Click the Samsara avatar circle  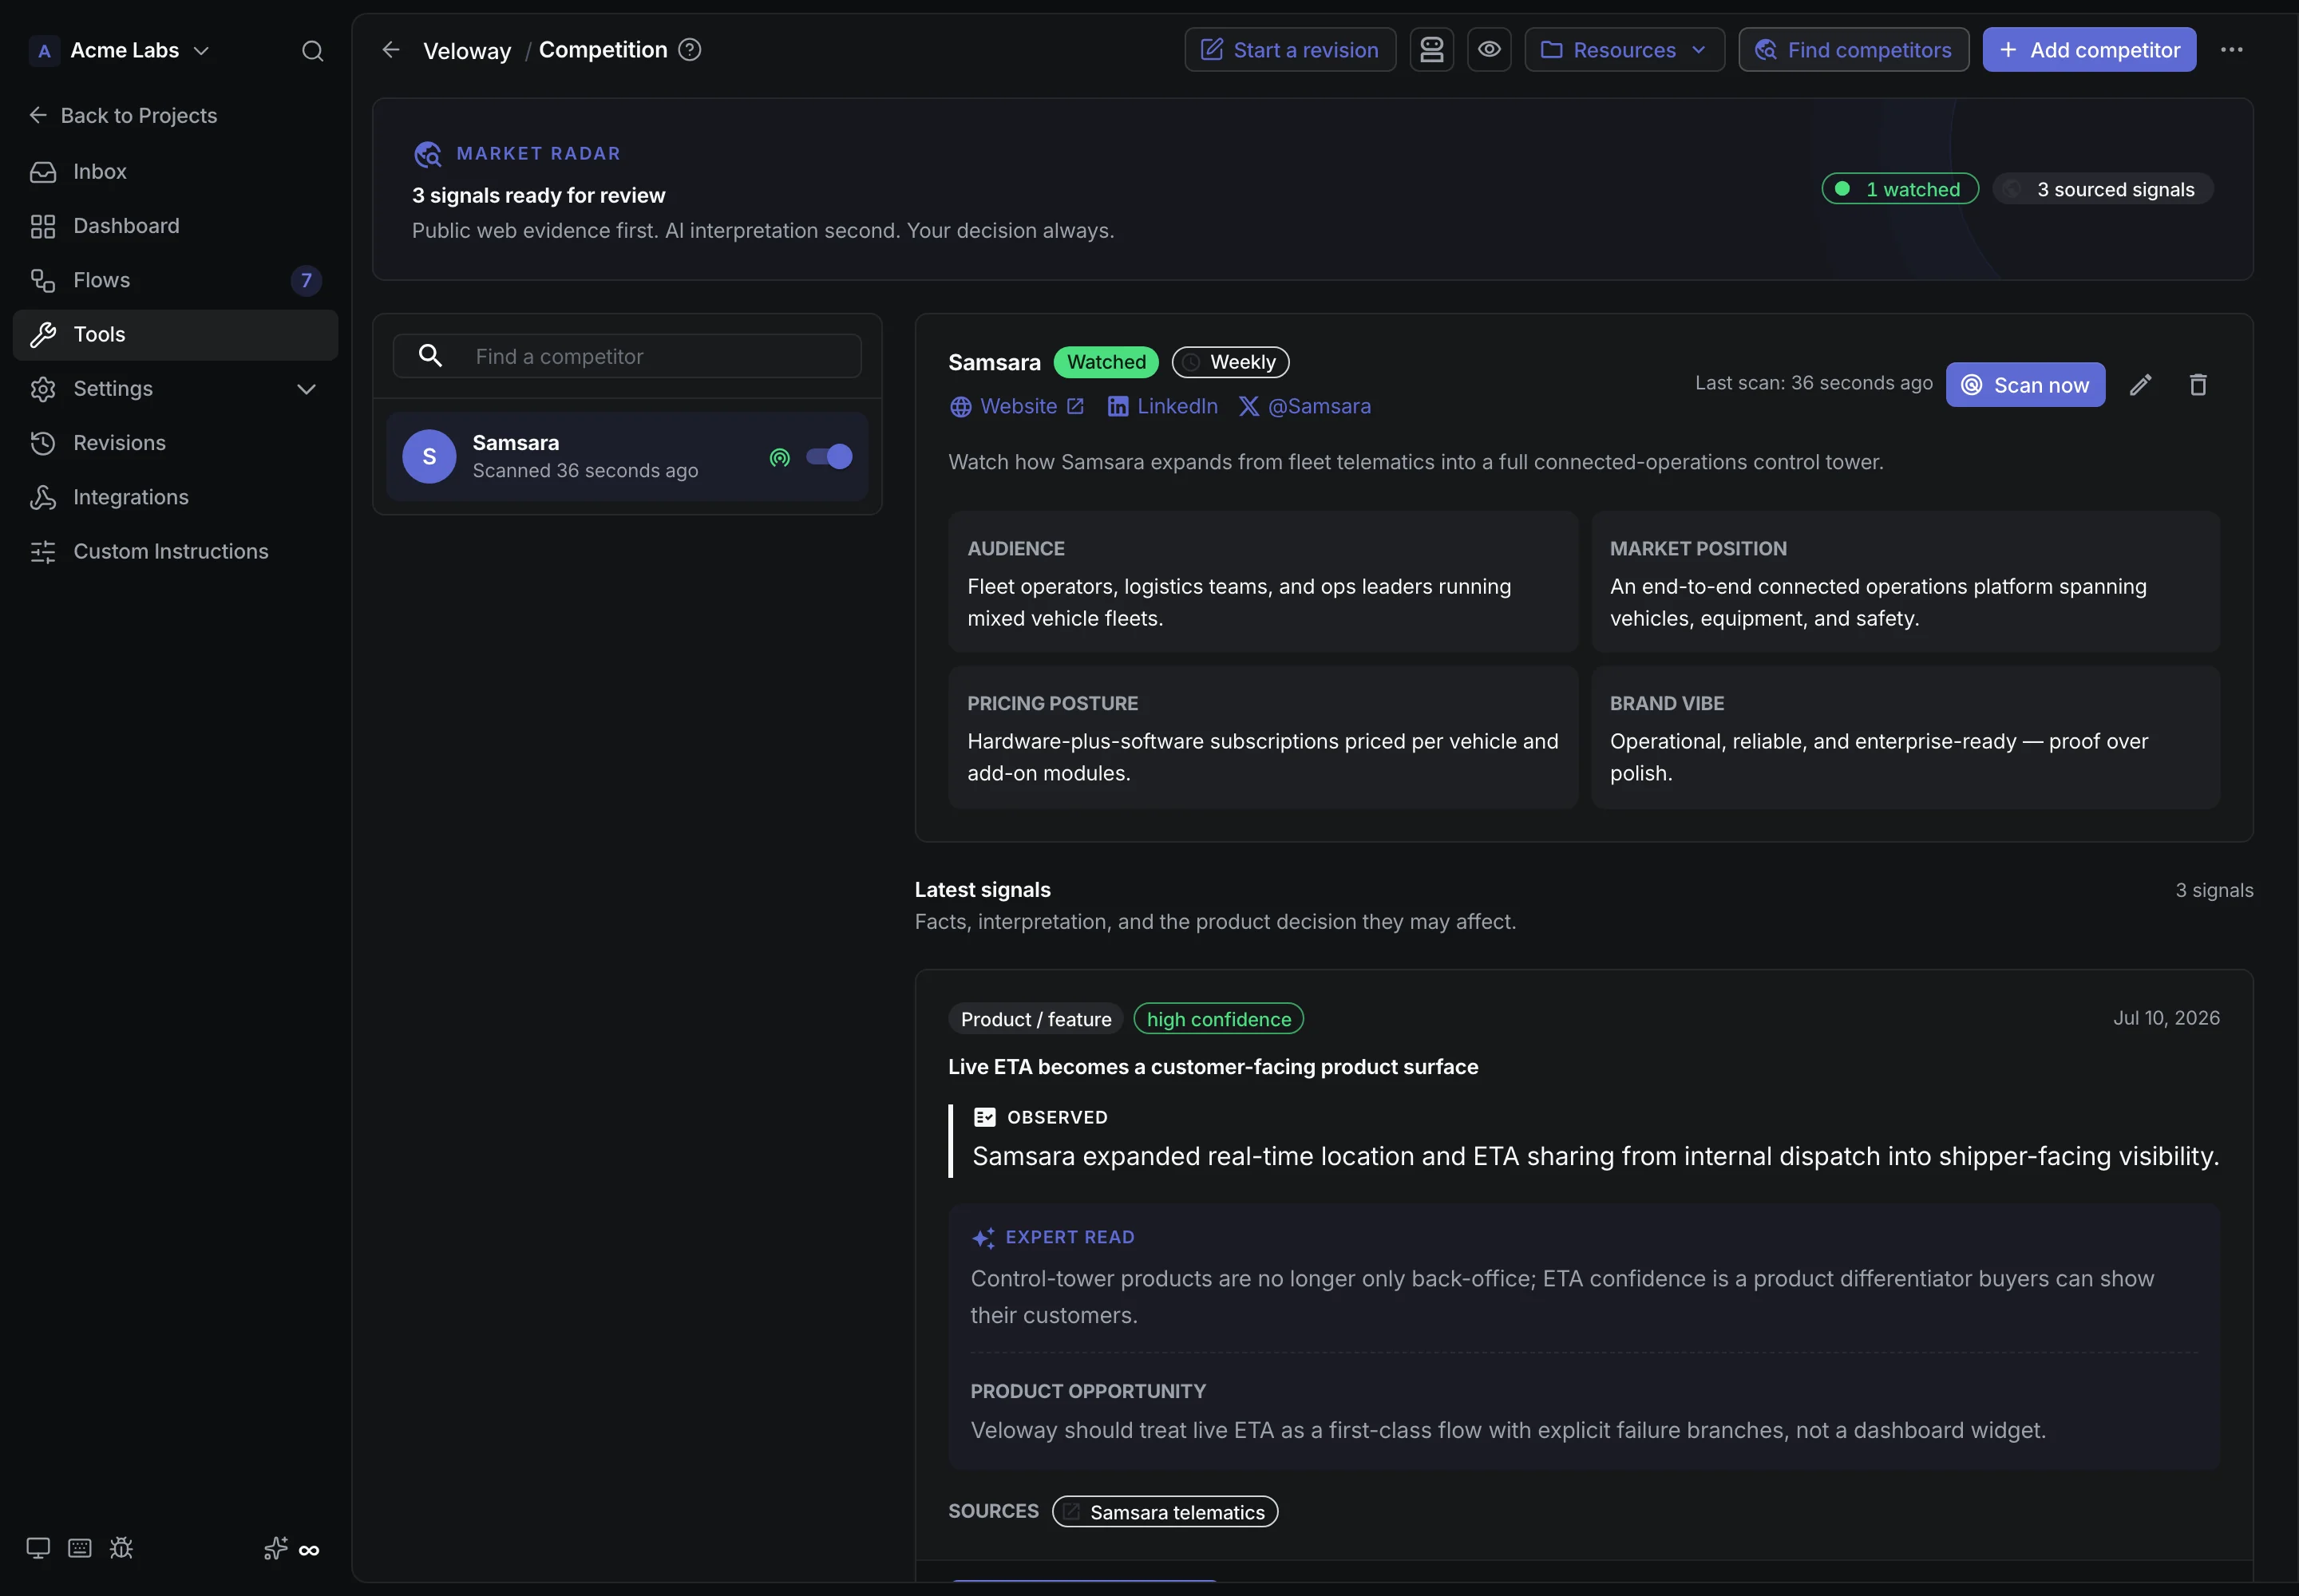(x=429, y=457)
